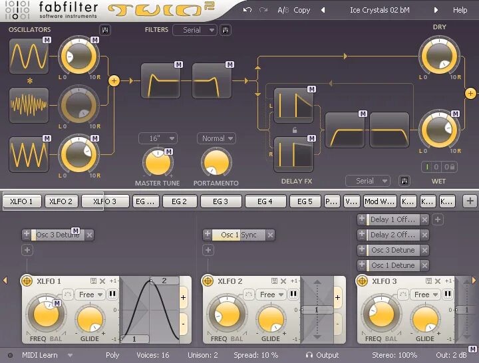The height and width of the screenshot is (363, 479).
Task: Open the filters Serial routing dropdown
Action: [x=195, y=30]
